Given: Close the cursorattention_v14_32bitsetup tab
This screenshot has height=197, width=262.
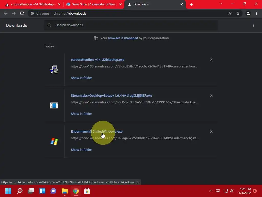Looking at the screenshot, I should pos(59,5).
